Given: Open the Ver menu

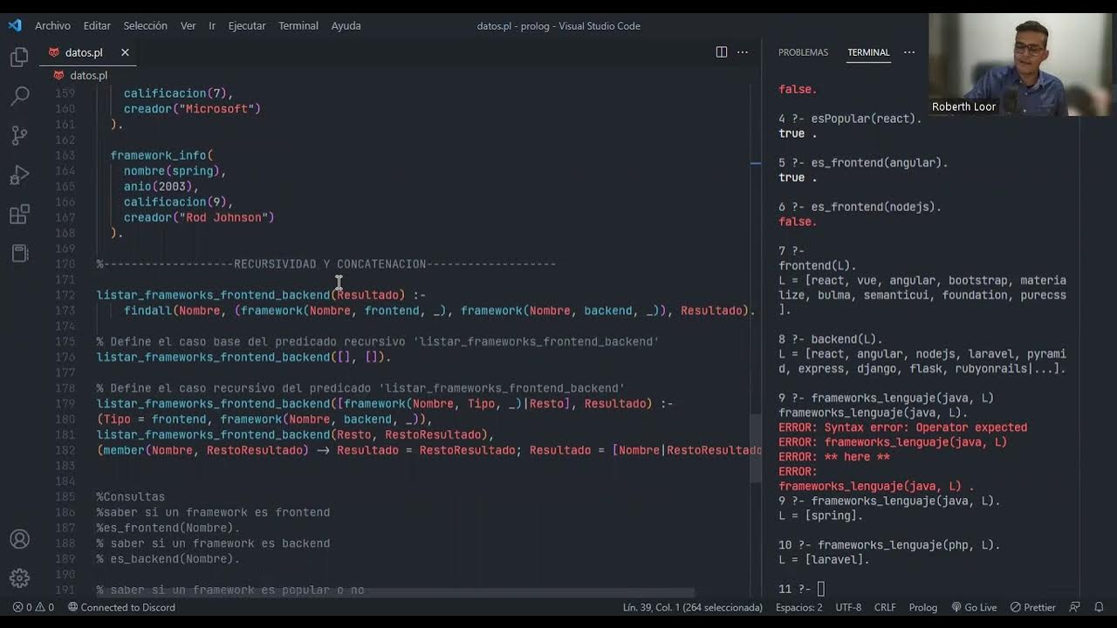Looking at the screenshot, I should pos(188,25).
